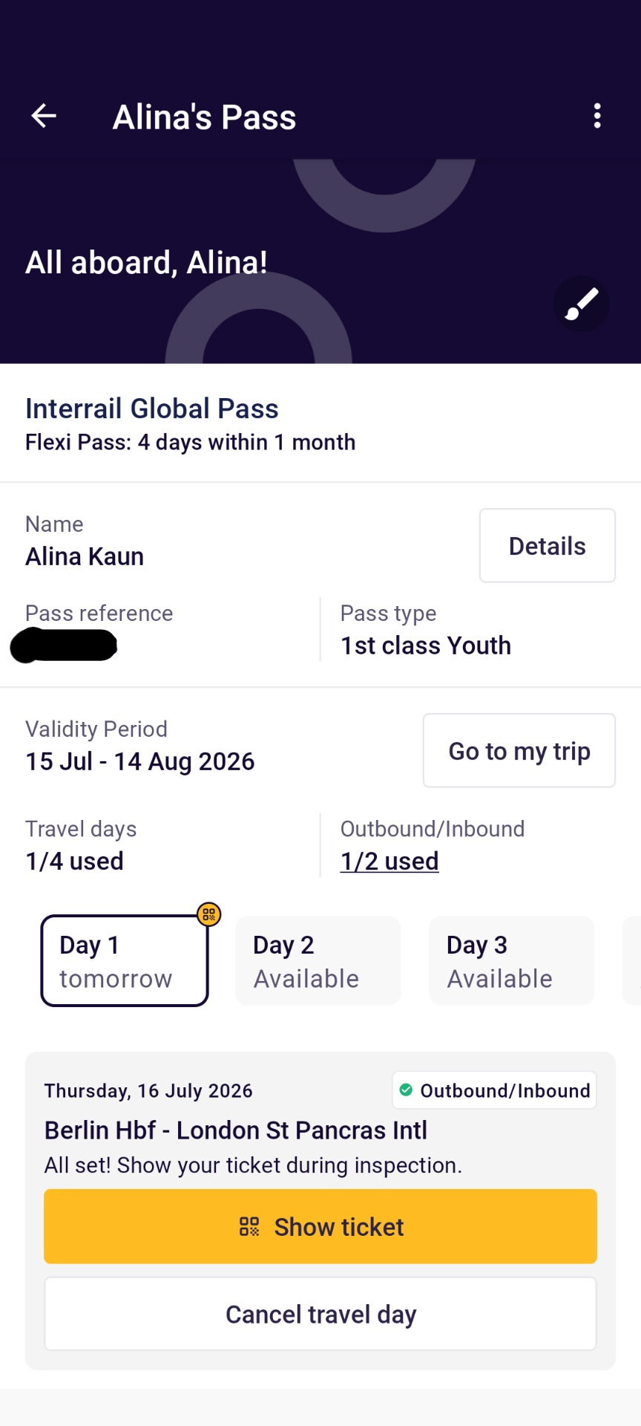Select the Day 2 Available tab
Image resolution: width=641 pixels, height=1426 pixels.
[x=318, y=961]
